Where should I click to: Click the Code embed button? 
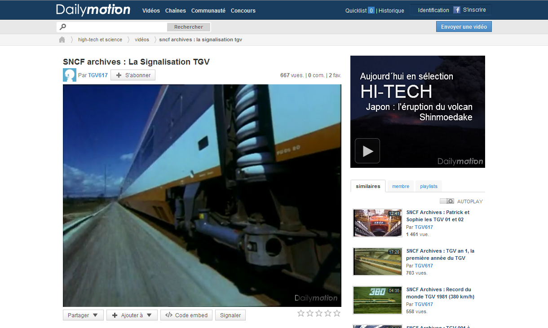[x=186, y=315]
